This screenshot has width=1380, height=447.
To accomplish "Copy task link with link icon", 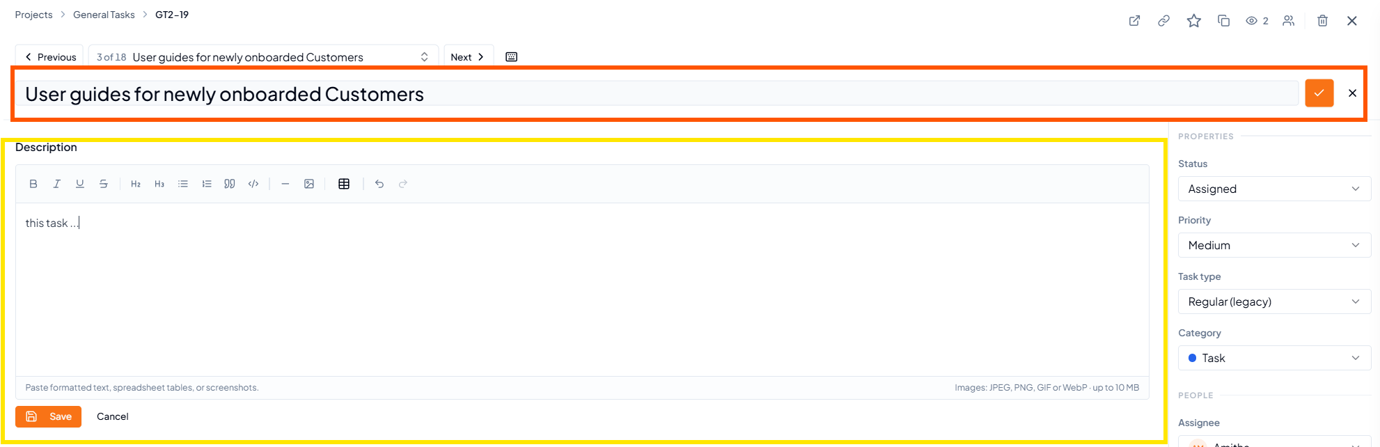I will tap(1163, 21).
